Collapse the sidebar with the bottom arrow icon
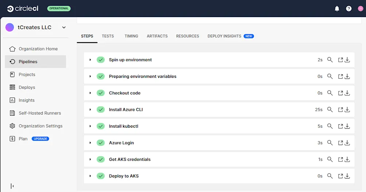 click(x=12, y=186)
